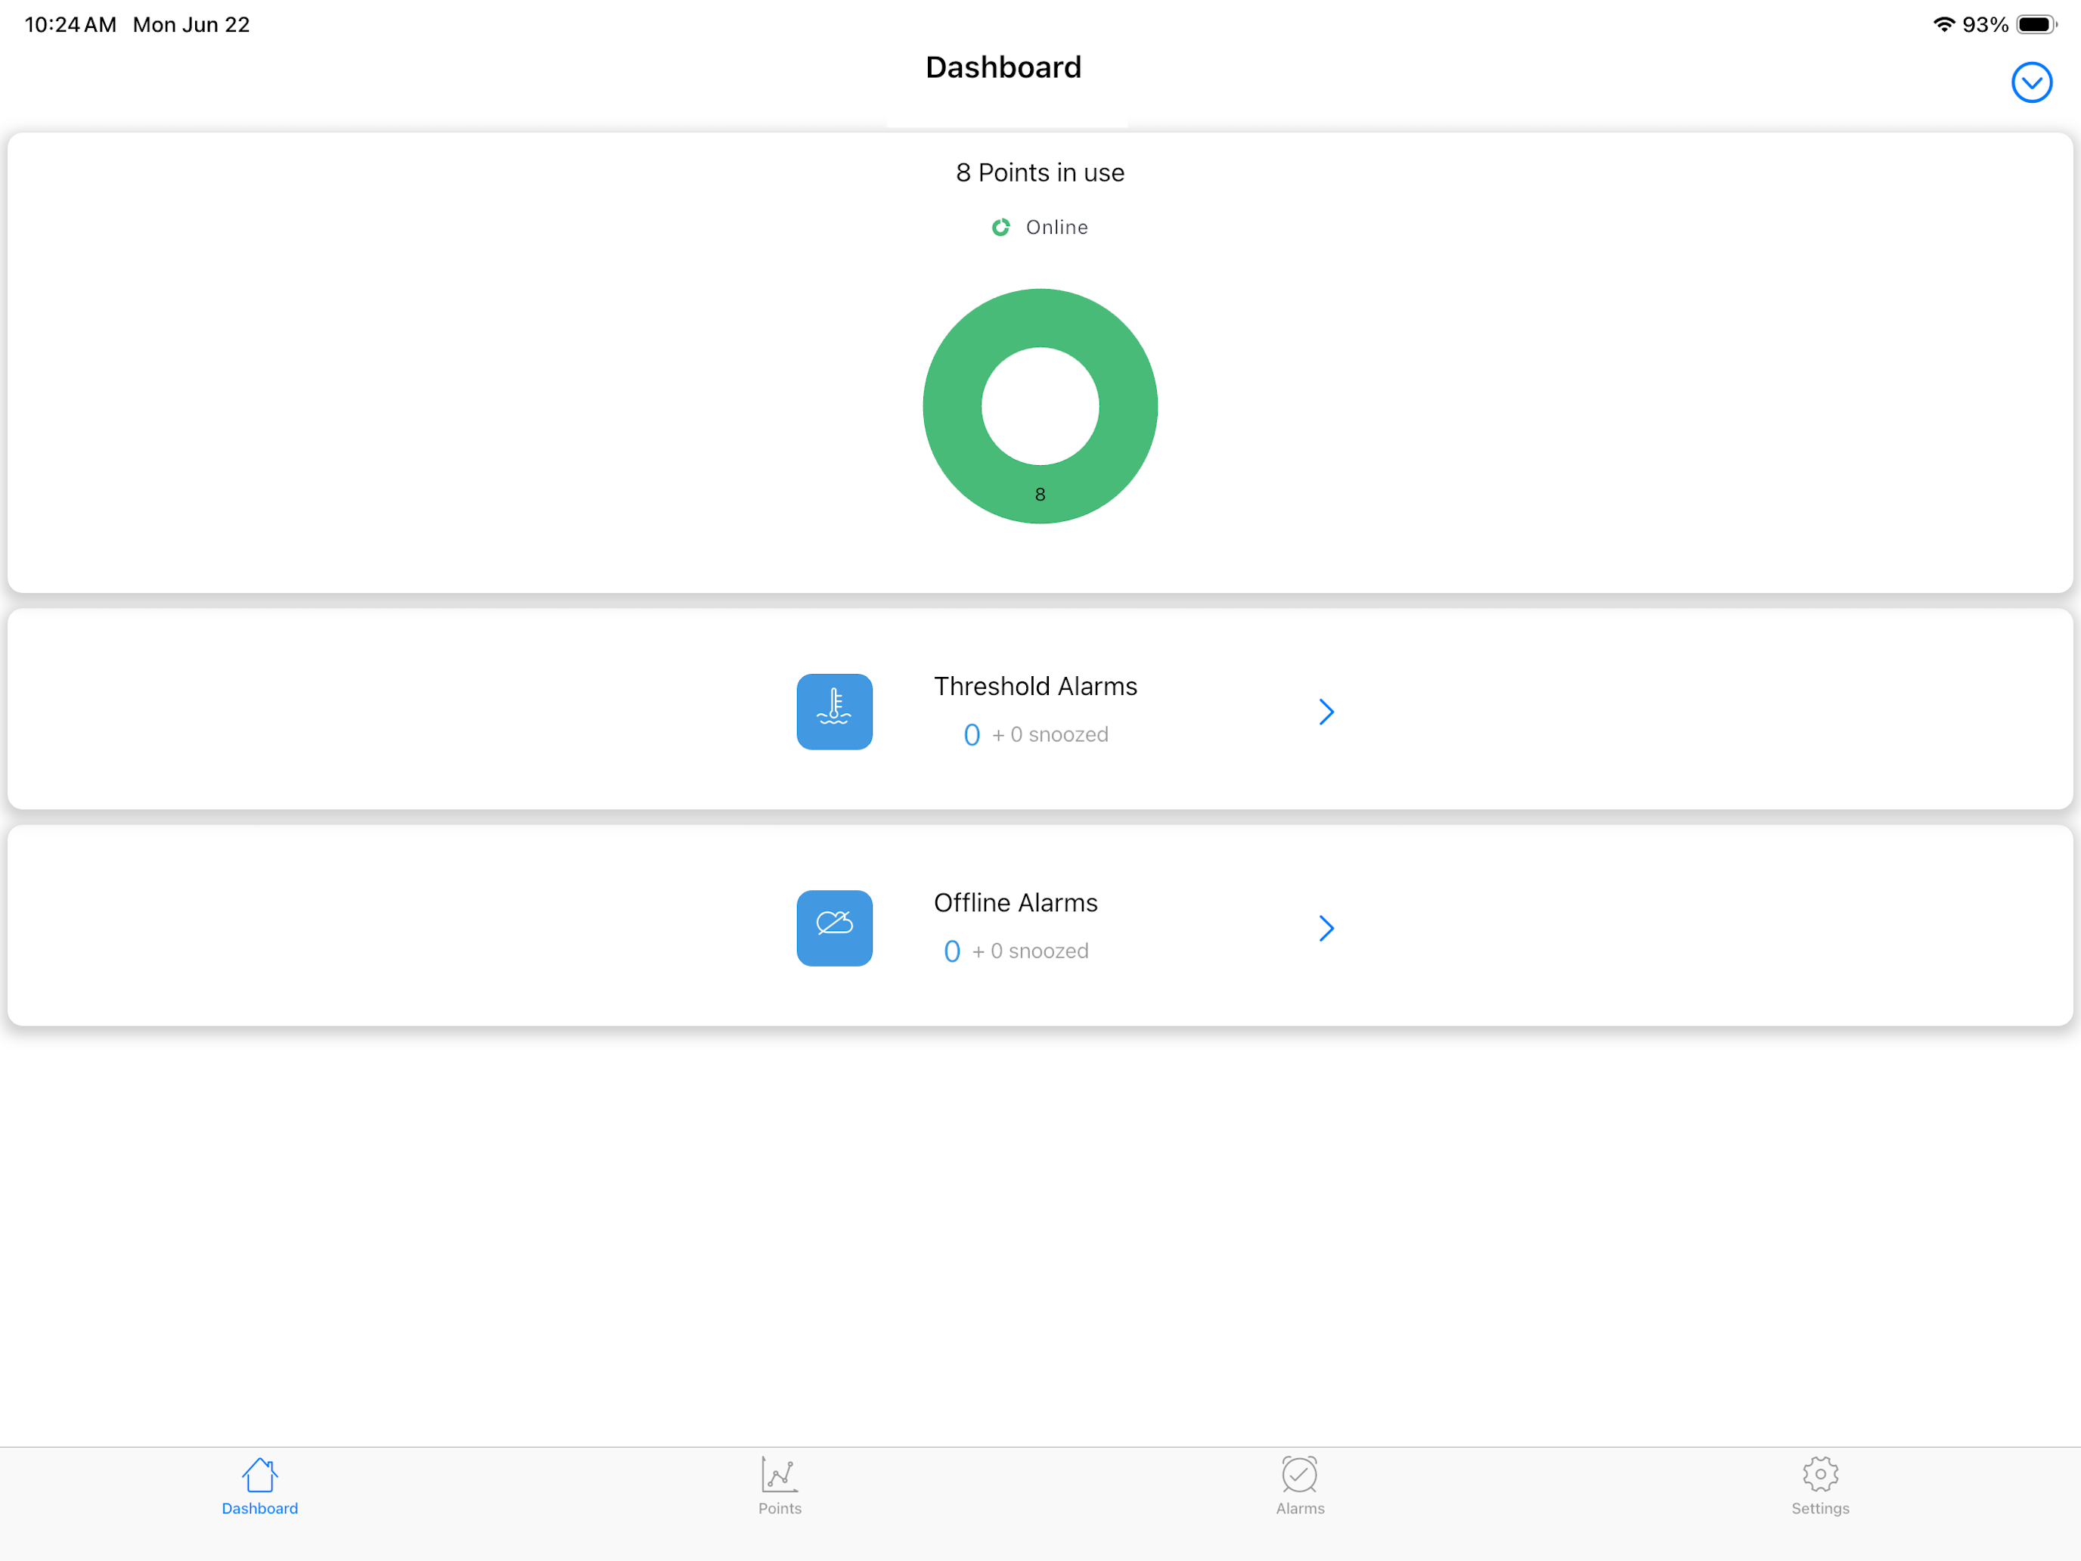2081x1561 pixels.
Task: Expand Offline Alarms with its chevron
Action: [1326, 928]
